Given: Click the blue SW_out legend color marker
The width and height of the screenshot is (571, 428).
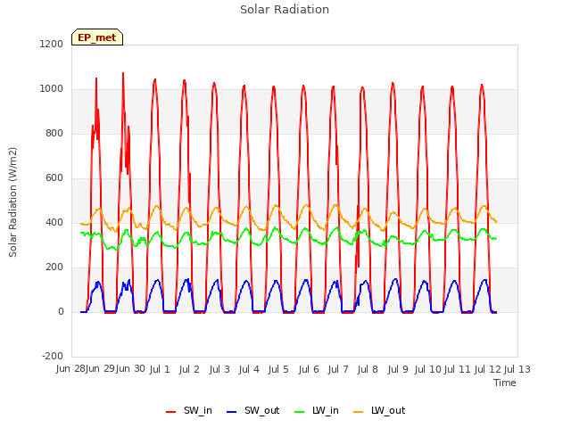Looking at the screenshot, I should tap(232, 412).
